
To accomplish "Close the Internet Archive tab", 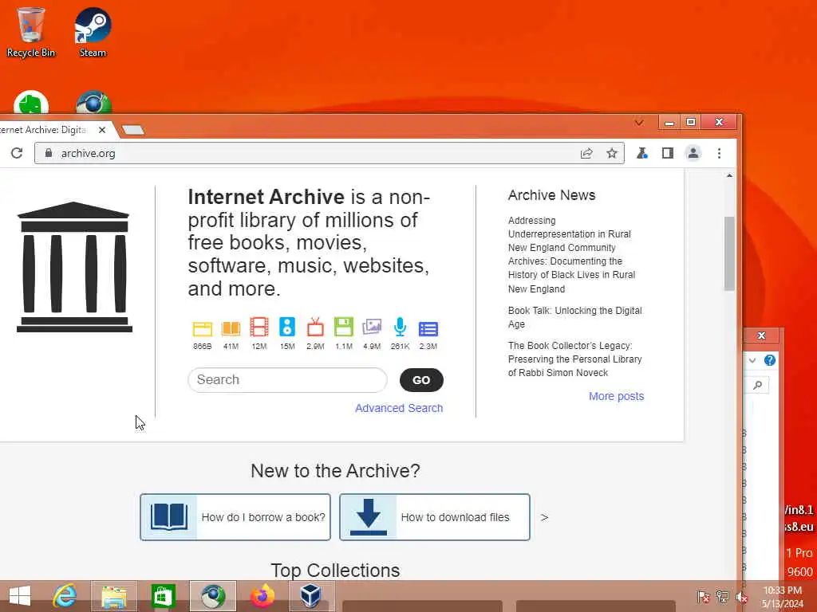I will (102, 130).
